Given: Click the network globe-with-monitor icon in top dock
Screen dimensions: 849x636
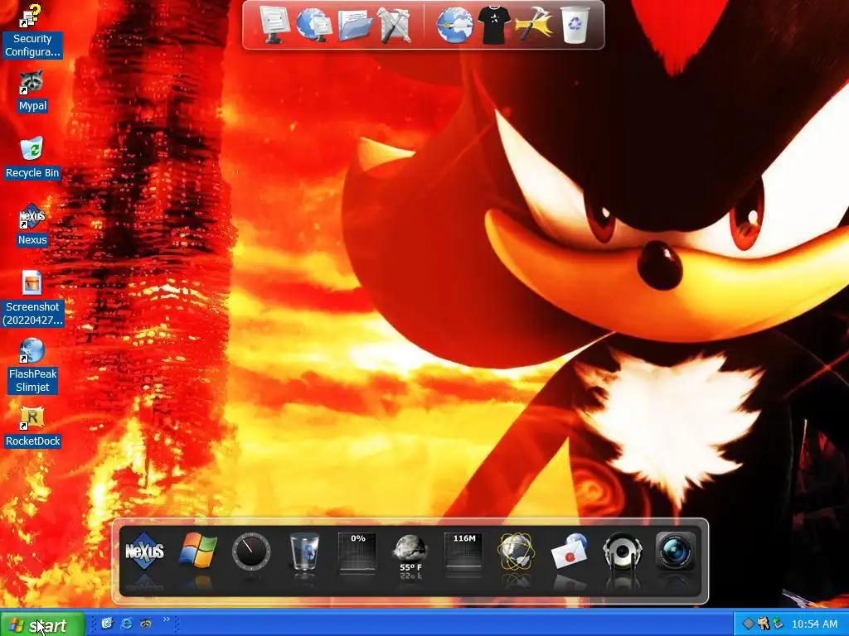Looking at the screenshot, I should [x=314, y=24].
